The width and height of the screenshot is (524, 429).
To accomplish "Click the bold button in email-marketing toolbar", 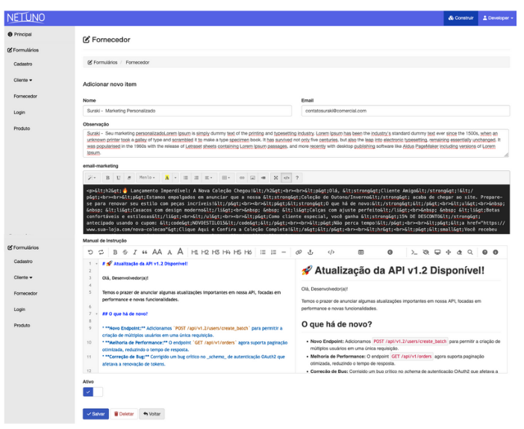I will 108,178.
